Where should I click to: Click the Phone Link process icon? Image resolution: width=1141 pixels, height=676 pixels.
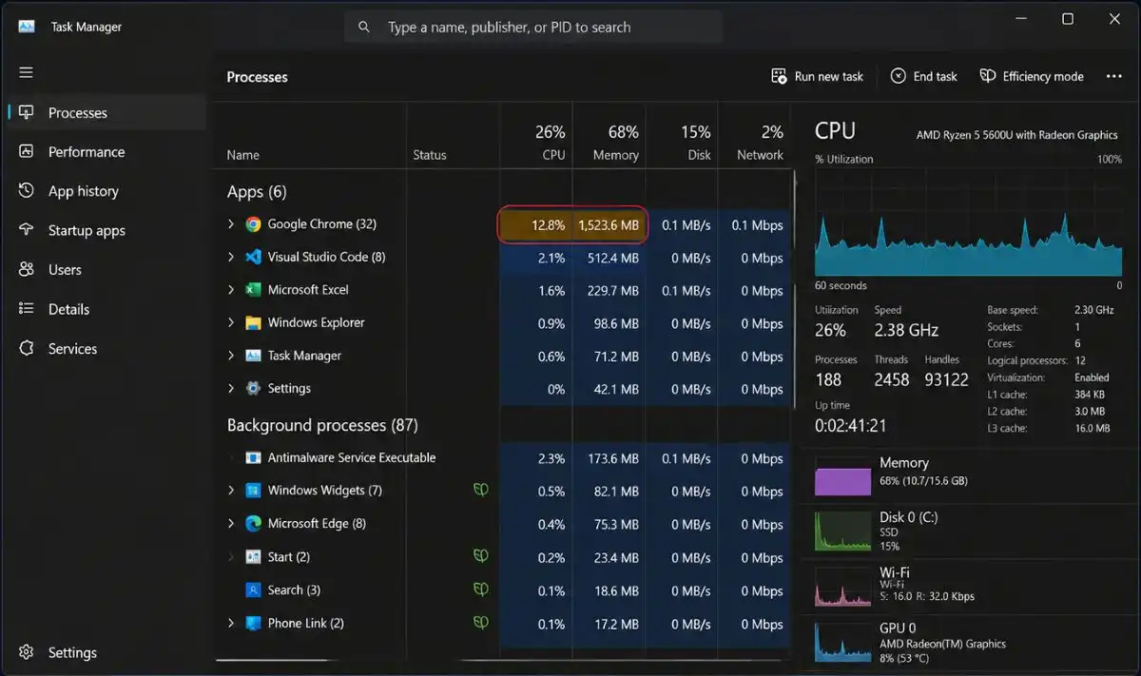[x=253, y=624]
